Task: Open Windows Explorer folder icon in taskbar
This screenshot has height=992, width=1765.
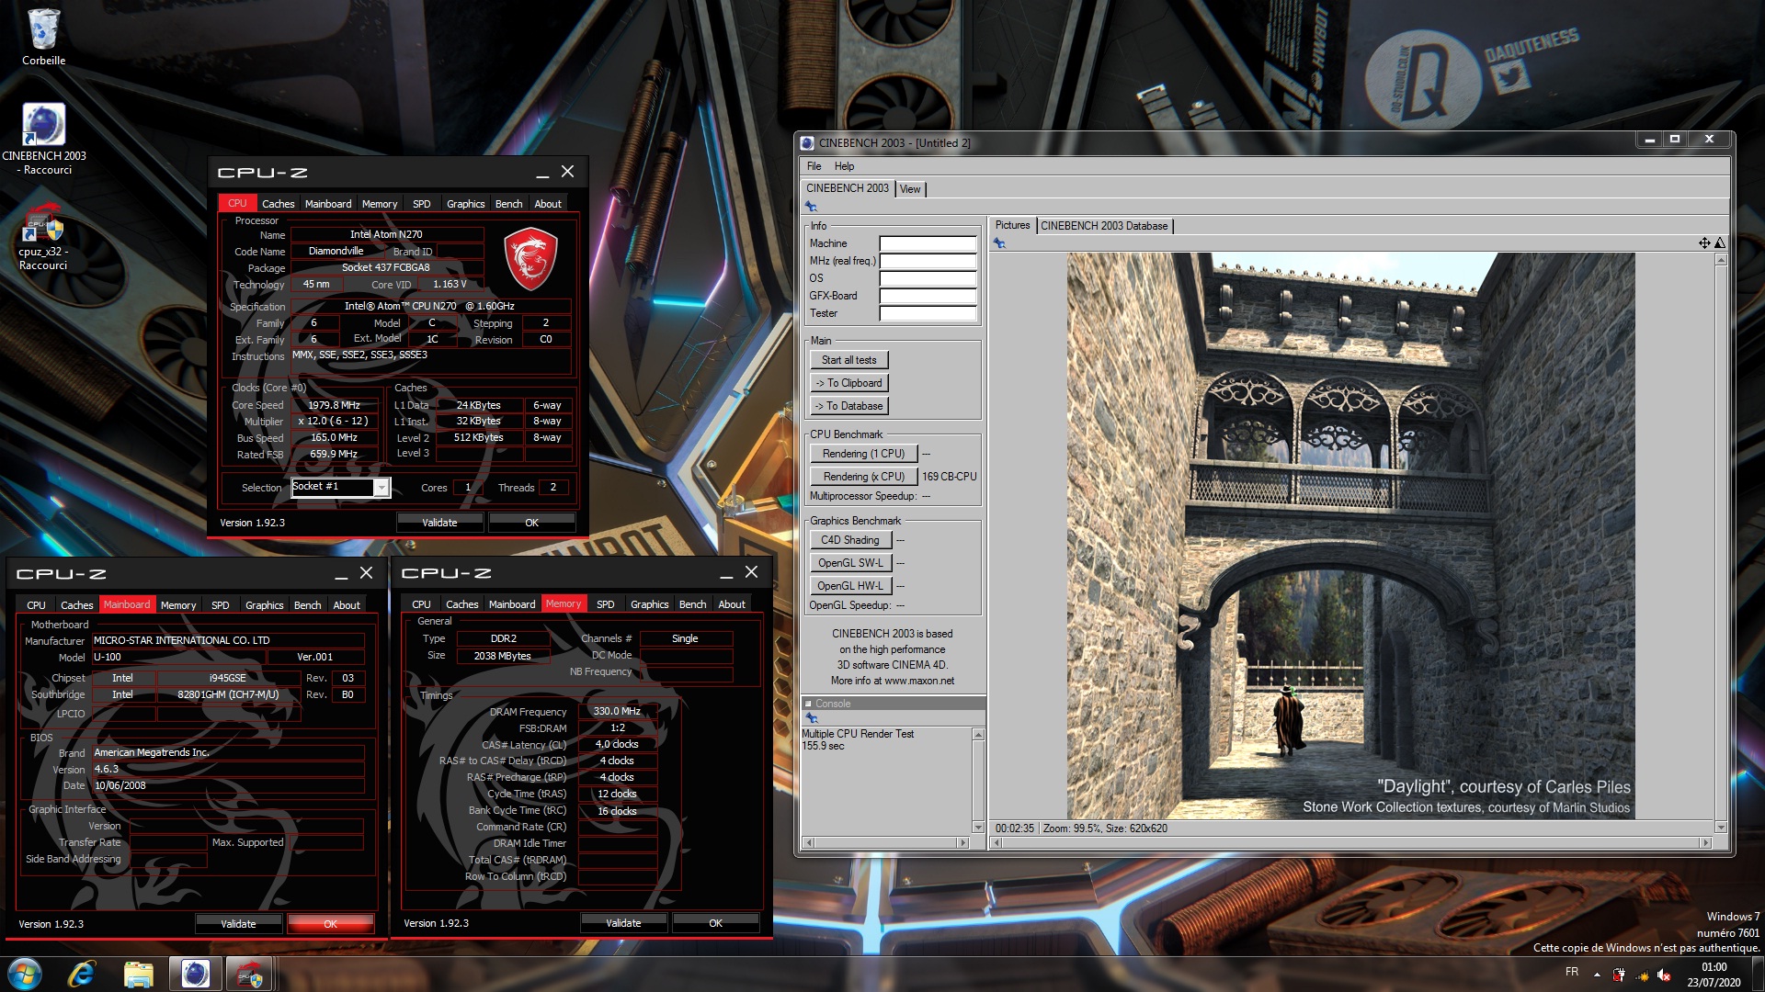Action: (x=138, y=974)
